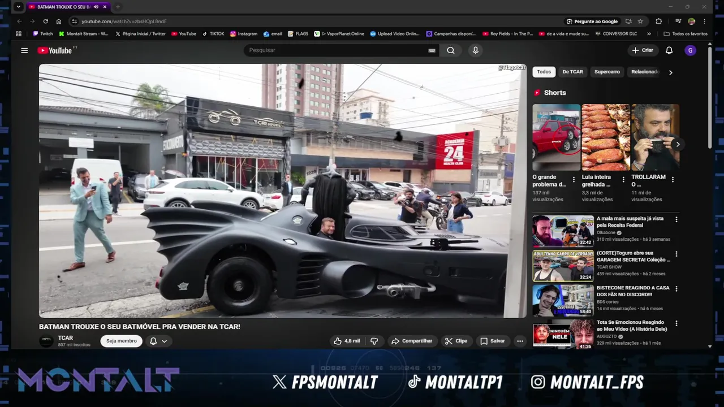Show hidden bookmarks with the double chevron

pyautogui.click(x=649, y=34)
